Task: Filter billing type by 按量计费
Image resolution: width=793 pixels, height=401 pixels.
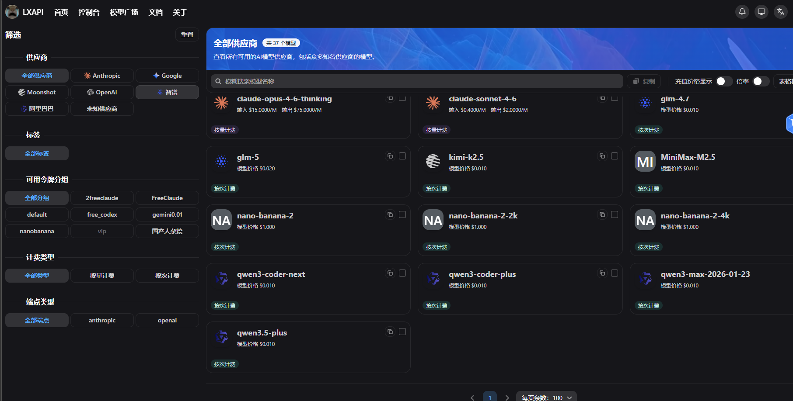Action: [102, 276]
